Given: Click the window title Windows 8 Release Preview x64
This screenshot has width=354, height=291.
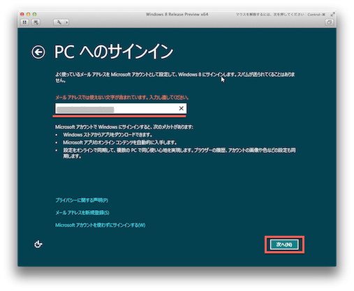Looking at the screenshot, I should pyautogui.click(x=177, y=14).
